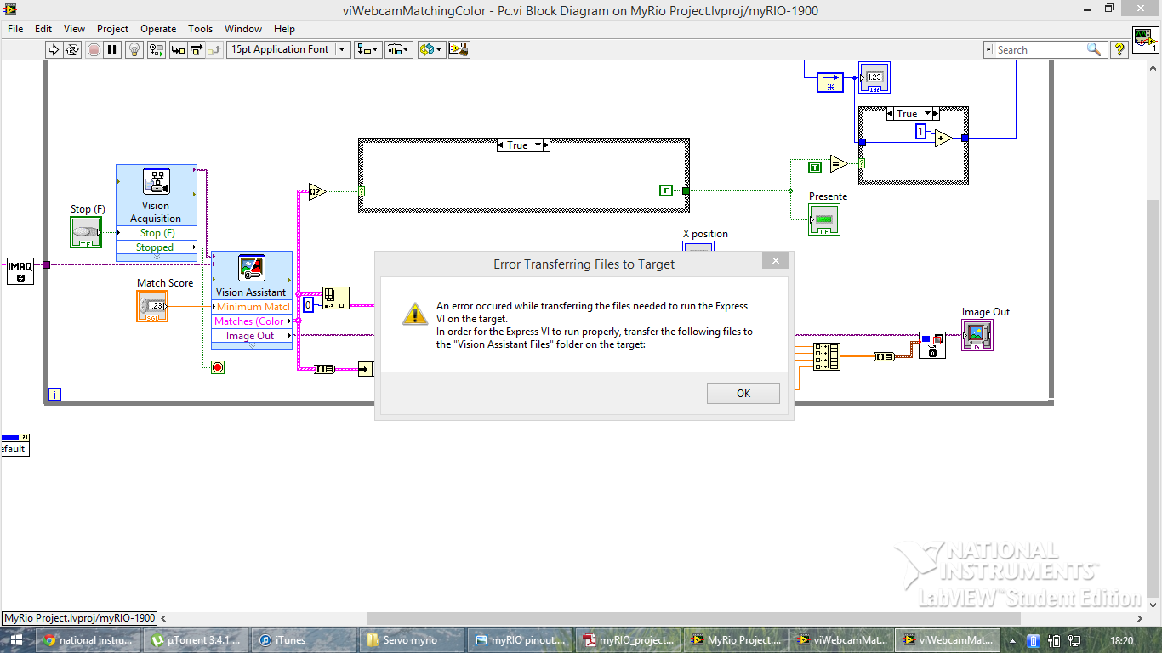Viewport: 1162px width, 653px height.
Task: Open the Reorder dropdown in the toolbar
Action: coord(430,49)
